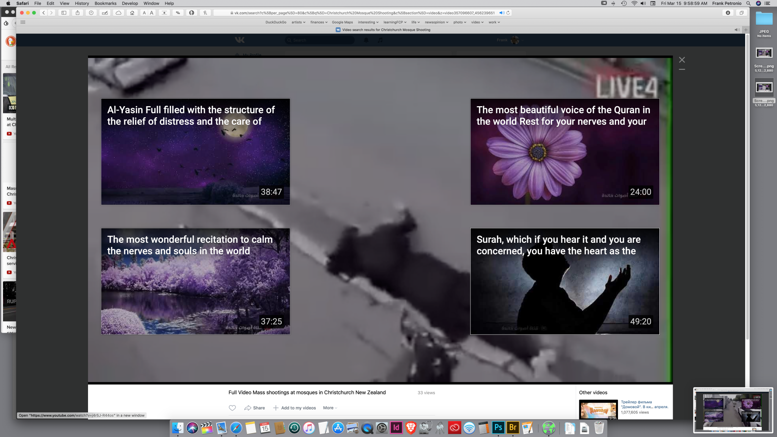
Task: Expand the 'artists' bookmarks folder
Action: pos(298,22)
